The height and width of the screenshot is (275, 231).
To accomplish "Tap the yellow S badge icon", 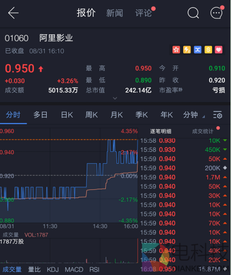I will [208, 50].
